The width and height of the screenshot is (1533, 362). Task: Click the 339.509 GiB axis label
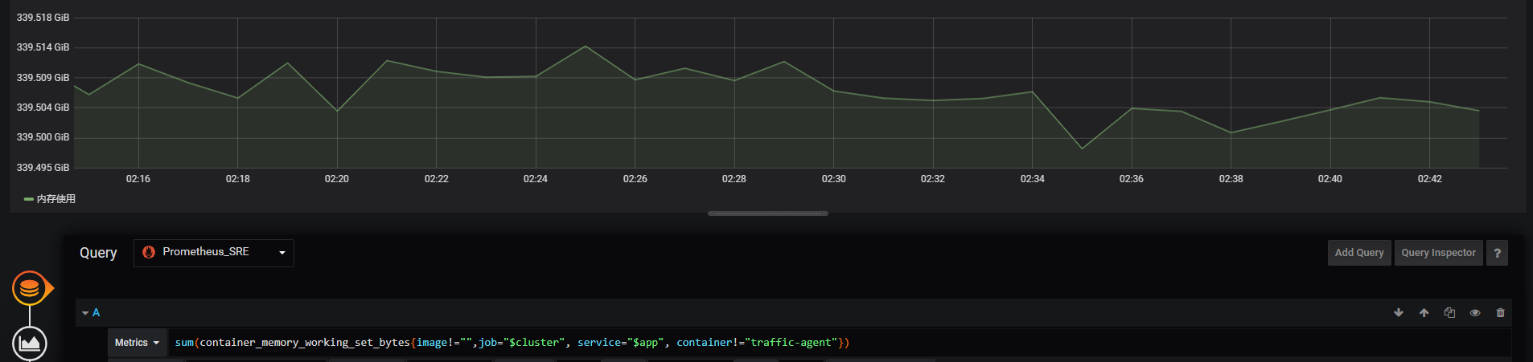[x=43, y=78]
